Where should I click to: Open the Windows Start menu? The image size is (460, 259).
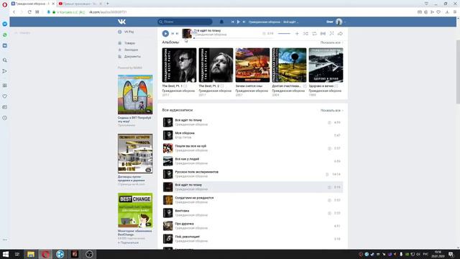6,254
